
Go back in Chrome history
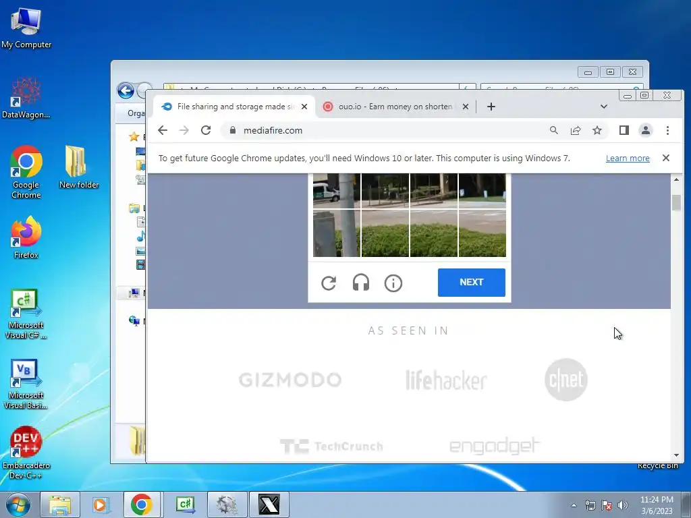click(163, 130)
